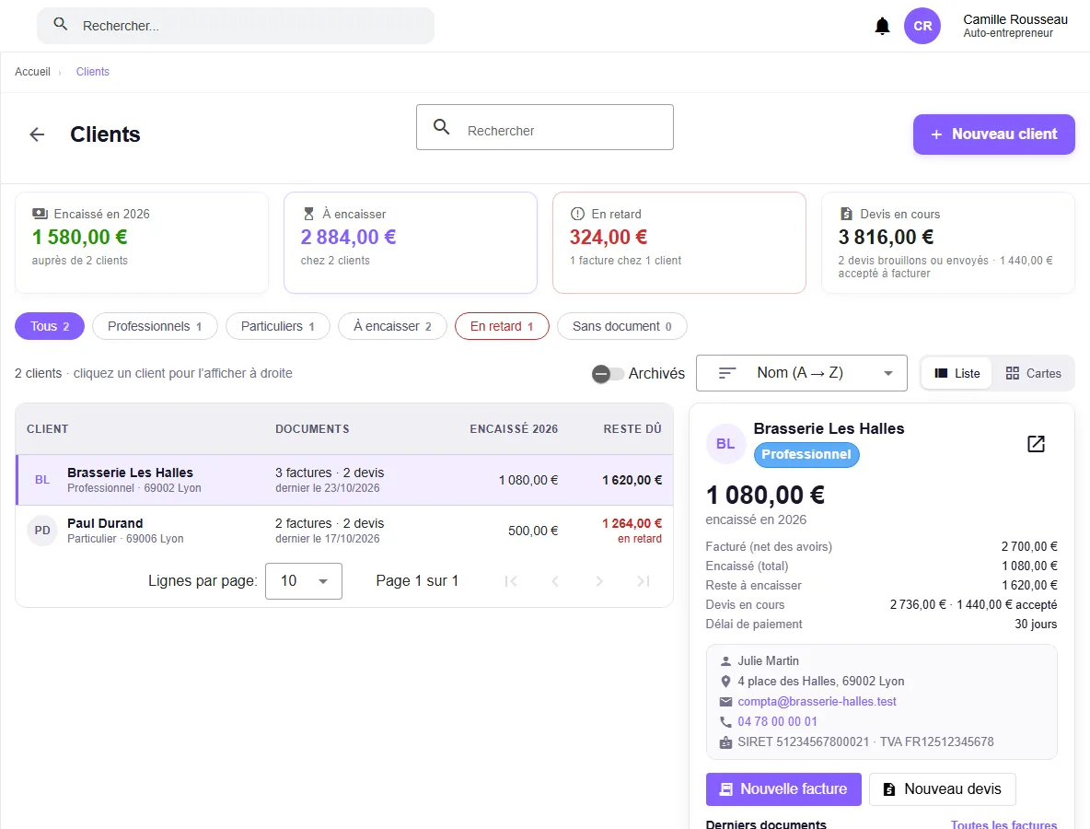1090x829 pixels.
Task: Filter by Sans document chip
Action: click(622, 326)
